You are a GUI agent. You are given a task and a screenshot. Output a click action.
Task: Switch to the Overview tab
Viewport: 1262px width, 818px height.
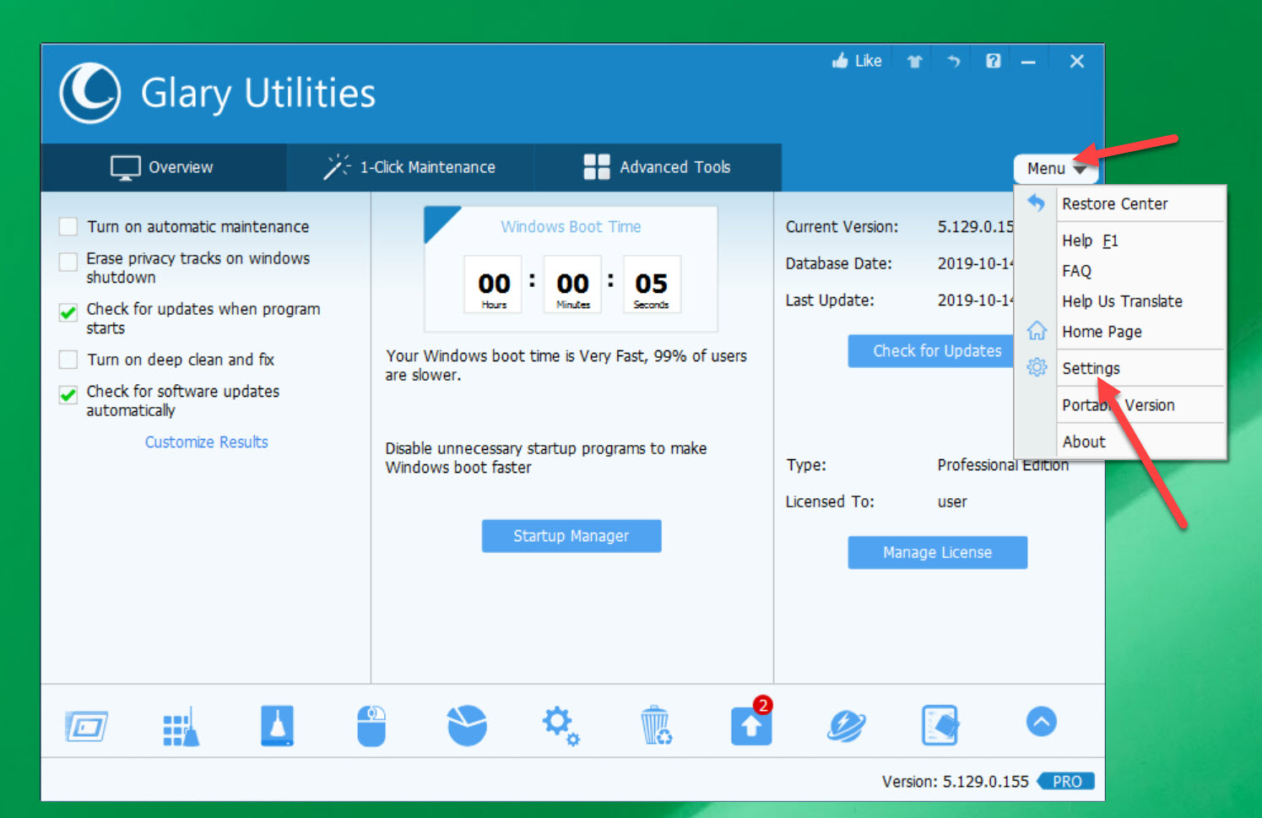click(163, 167)
